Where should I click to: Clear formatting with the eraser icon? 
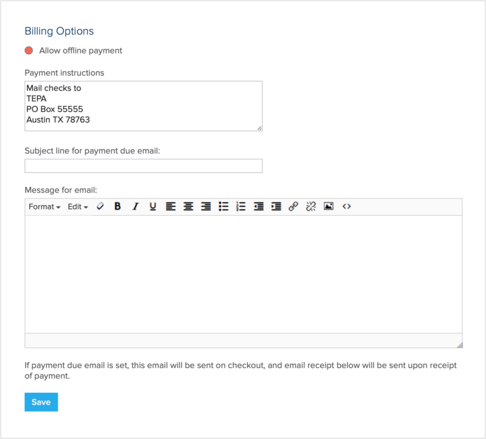[x=100, y=206]
